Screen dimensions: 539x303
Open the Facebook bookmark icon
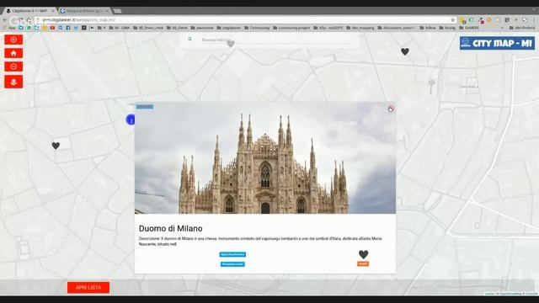68,28
